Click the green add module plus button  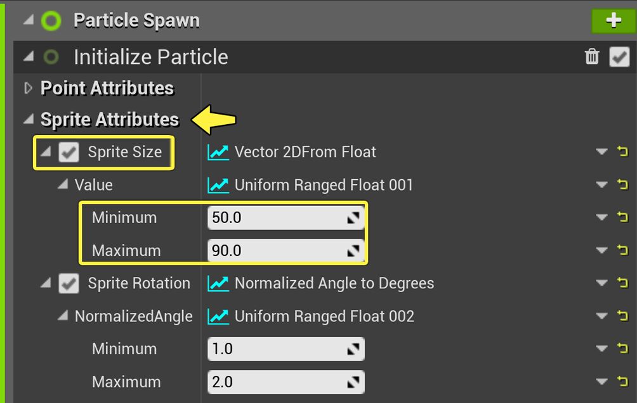tap(613, 21)
